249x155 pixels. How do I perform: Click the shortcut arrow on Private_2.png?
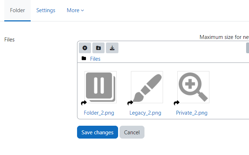(x=177, y=103)
